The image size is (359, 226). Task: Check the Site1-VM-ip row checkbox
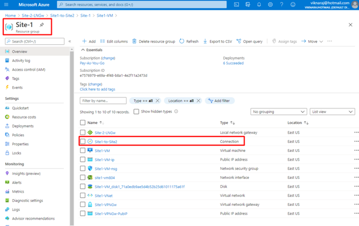pyautogui.click(x=83, y=159)
